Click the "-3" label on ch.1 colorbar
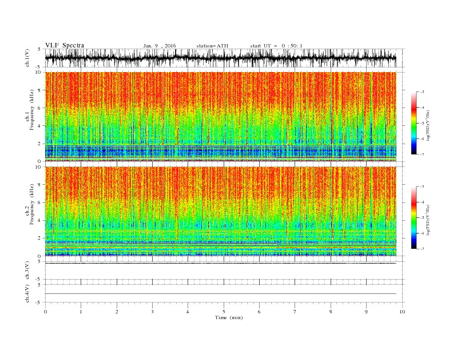The height and width of the screenshot is (350, 453). pyautogui.click(x=422, y=92)
